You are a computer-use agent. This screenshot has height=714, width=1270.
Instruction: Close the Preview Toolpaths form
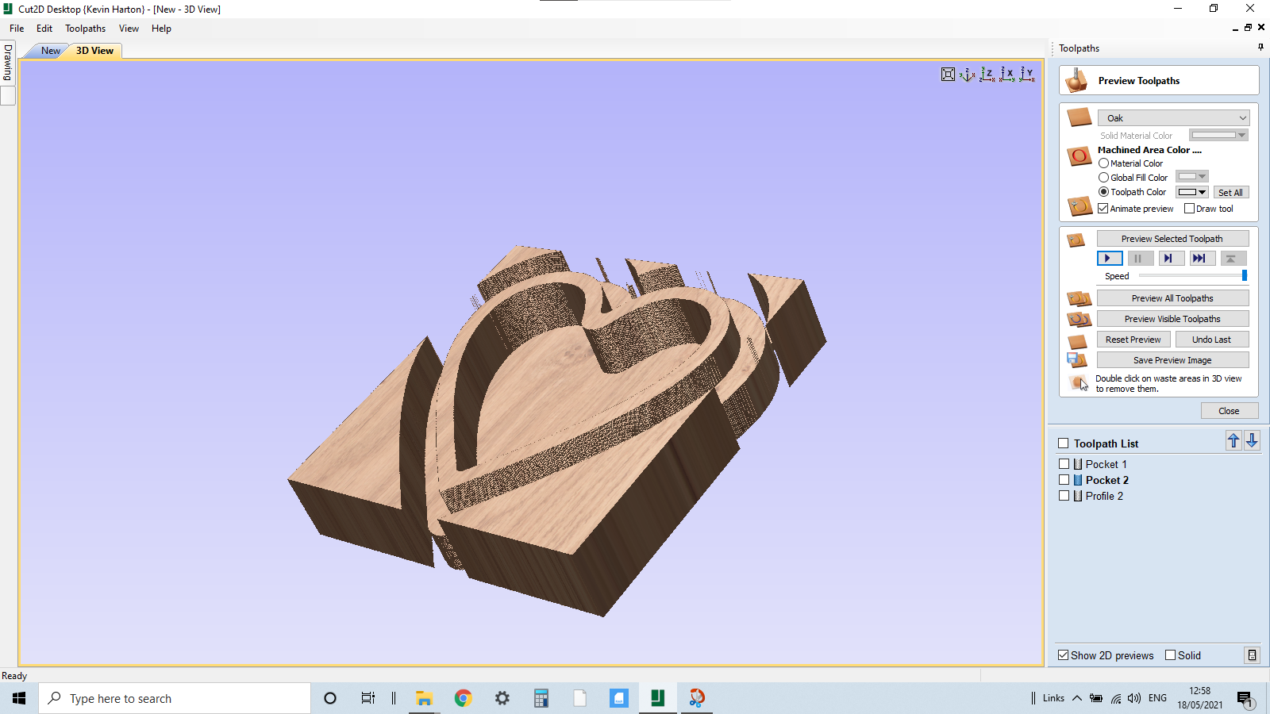pyautogui.click(x=1229, y=411)
